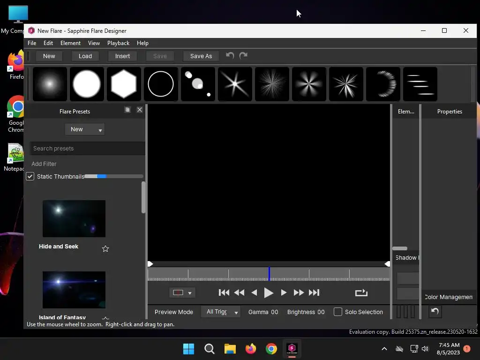Add the sharp spike burst element
The height and width of the screenshot is (360, 480).
tap(346, 84)
